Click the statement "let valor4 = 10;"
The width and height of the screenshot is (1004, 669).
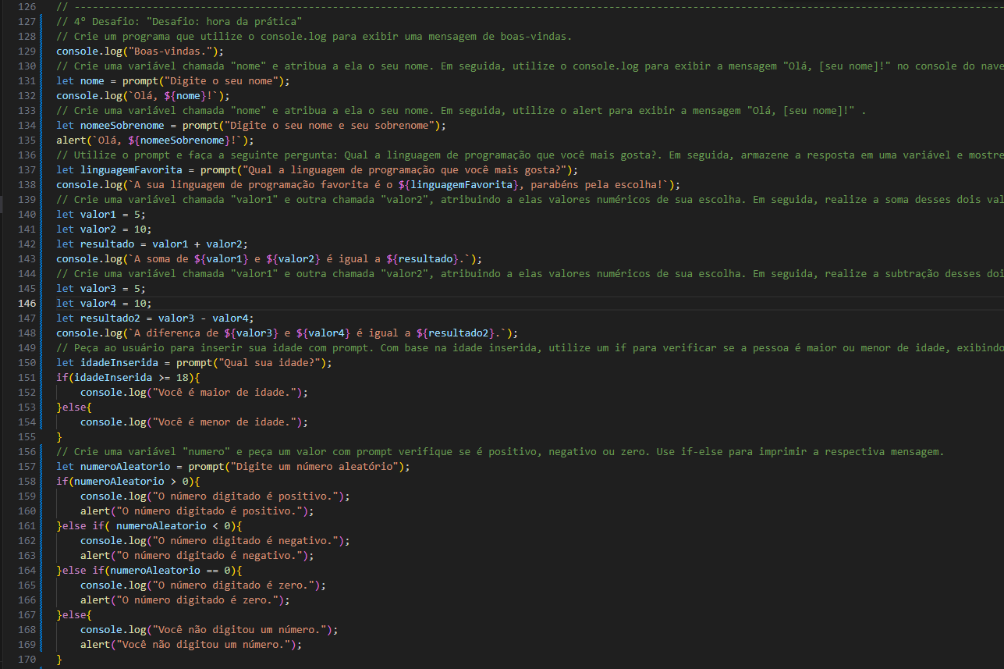click(104, 303)
